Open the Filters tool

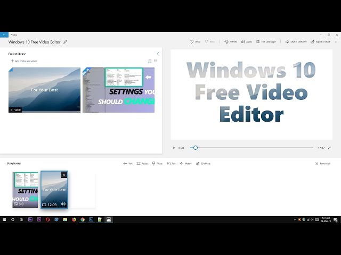coord(157,164)
